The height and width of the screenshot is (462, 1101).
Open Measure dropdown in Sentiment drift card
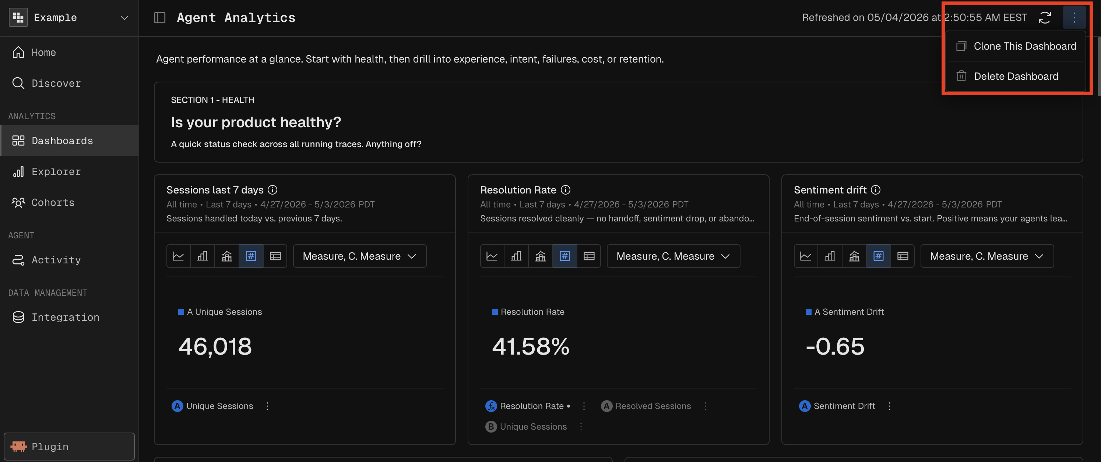(987, 256)
